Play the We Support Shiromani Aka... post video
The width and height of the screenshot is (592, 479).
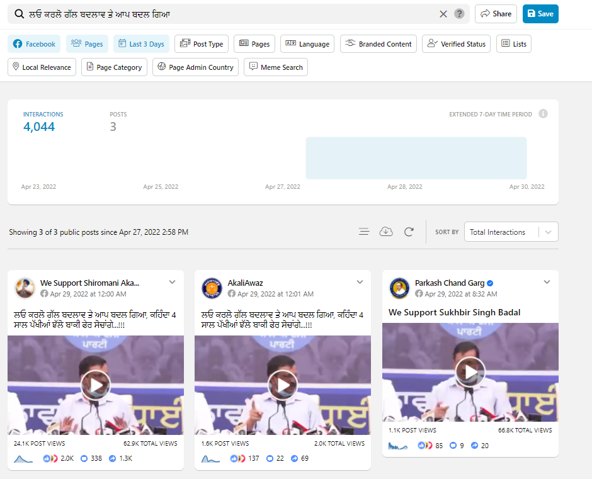96,385
